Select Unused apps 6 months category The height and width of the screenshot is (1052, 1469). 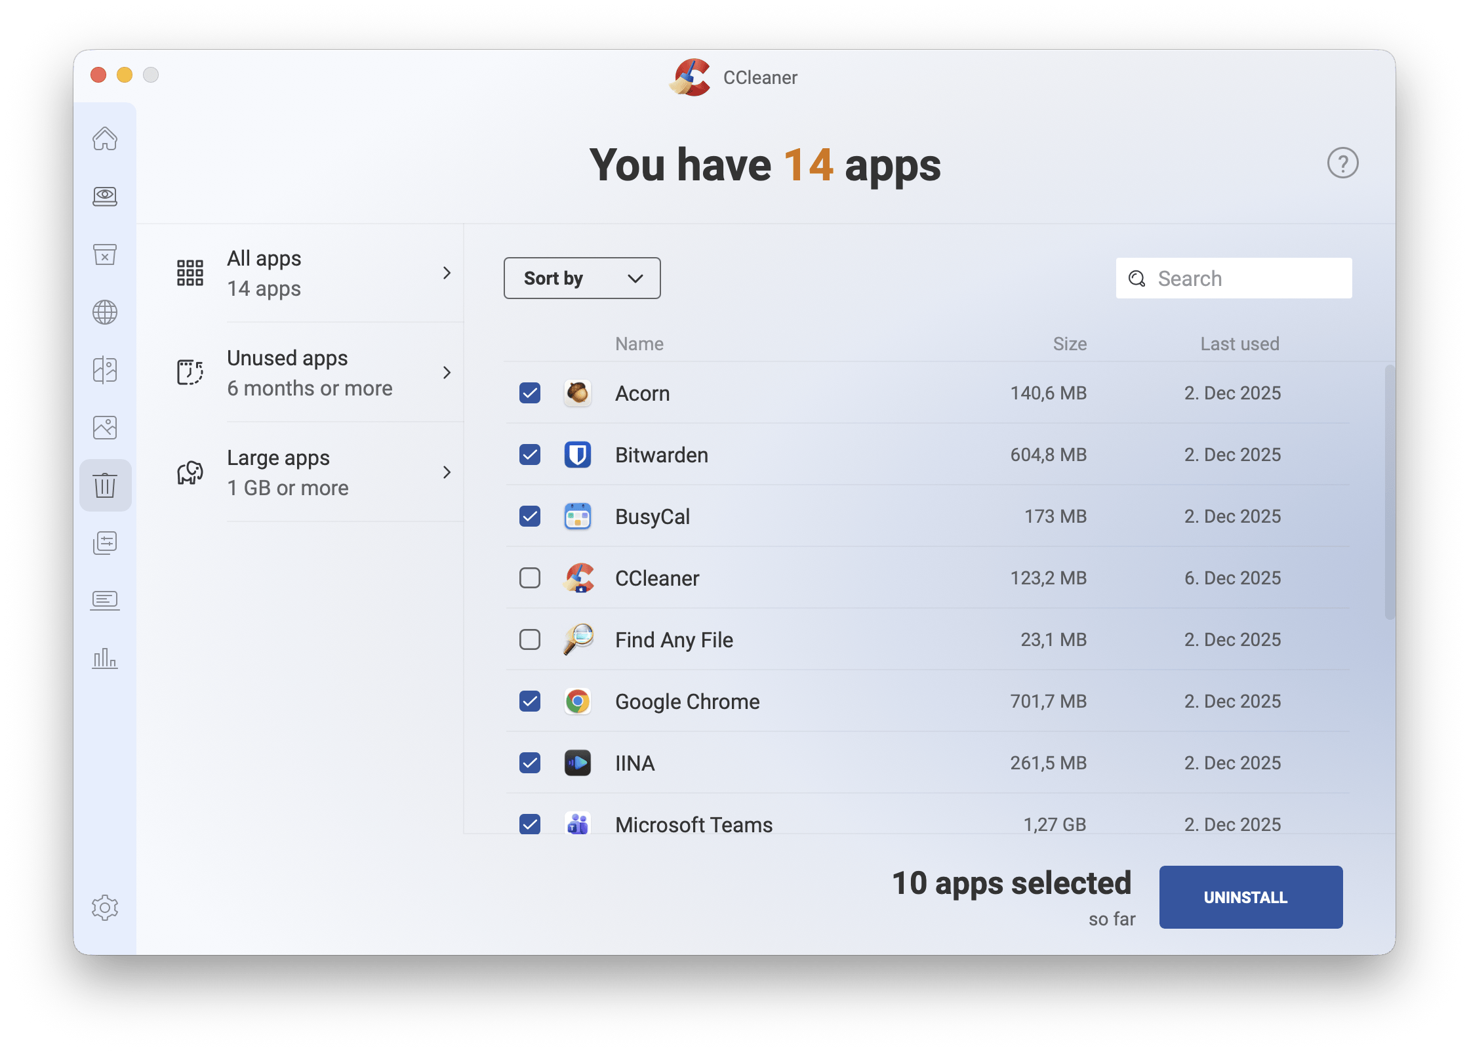tap(310, 373)
